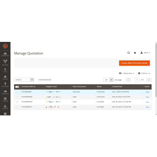
Task: Click Create New Purchase Order button
Action: point(134,63)
